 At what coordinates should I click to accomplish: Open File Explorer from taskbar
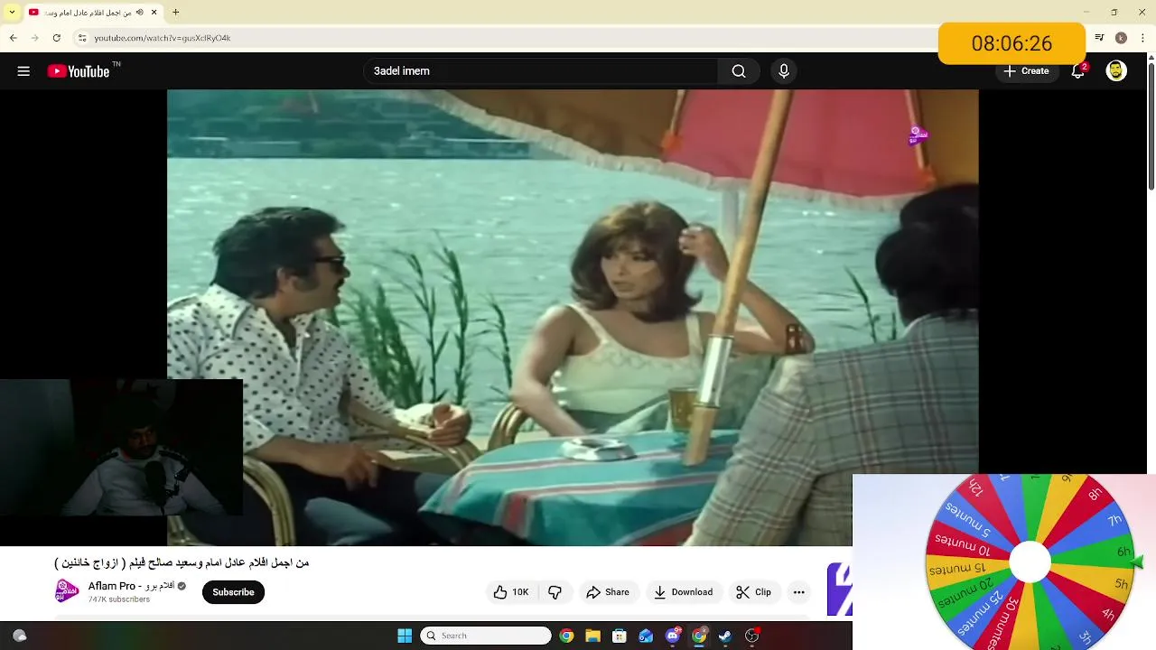(592, 636)
